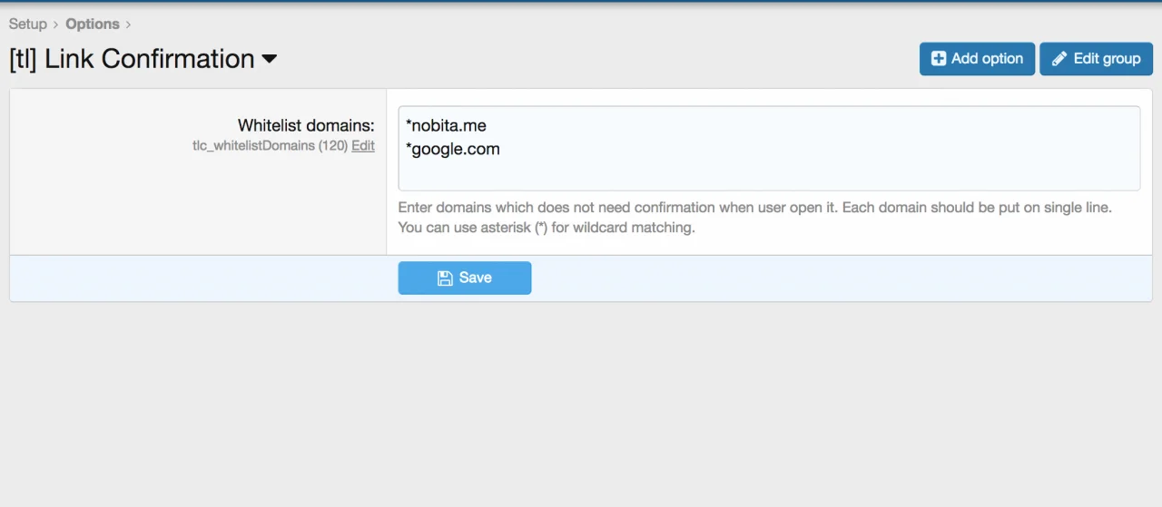Viewport: 1162px width, 507px height.
Task: Navigate to the Options breadcrumb
Action: coord(92,24)
